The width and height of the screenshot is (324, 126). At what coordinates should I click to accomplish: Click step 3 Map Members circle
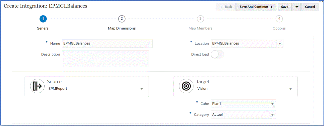pyautogui.click(x=200, y=19)
